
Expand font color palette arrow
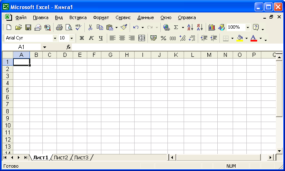coord(260,38)
